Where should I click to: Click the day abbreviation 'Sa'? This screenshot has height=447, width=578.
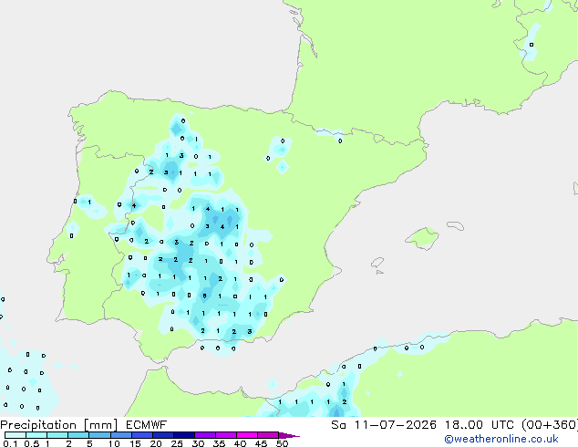(338, 425)
